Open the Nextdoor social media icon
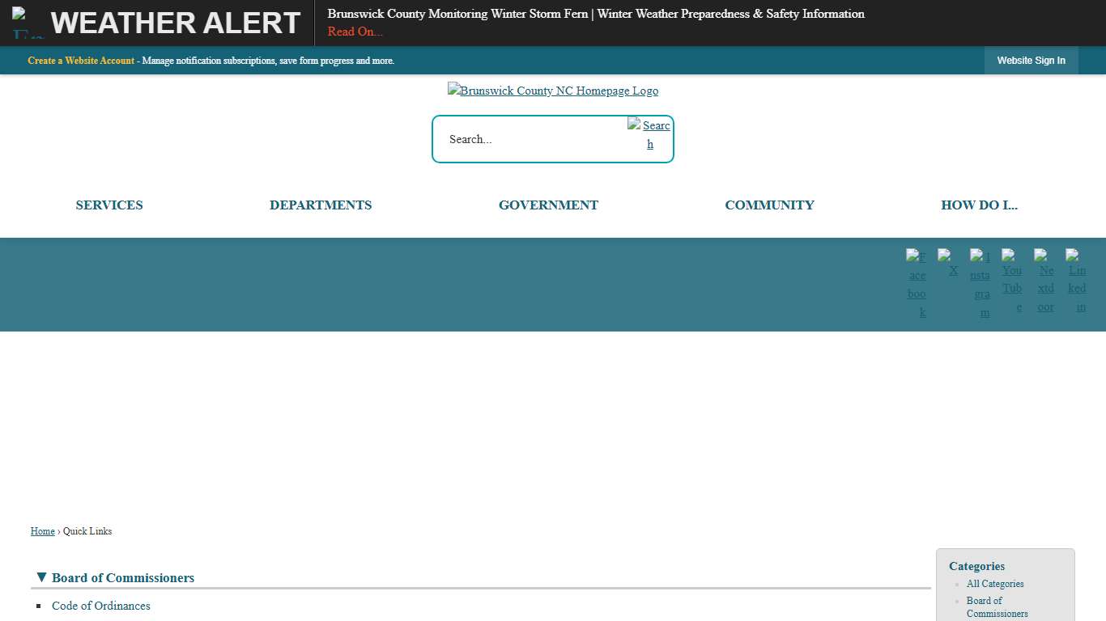This screenshot has width=1106, height=621. tap(1044, 280)
